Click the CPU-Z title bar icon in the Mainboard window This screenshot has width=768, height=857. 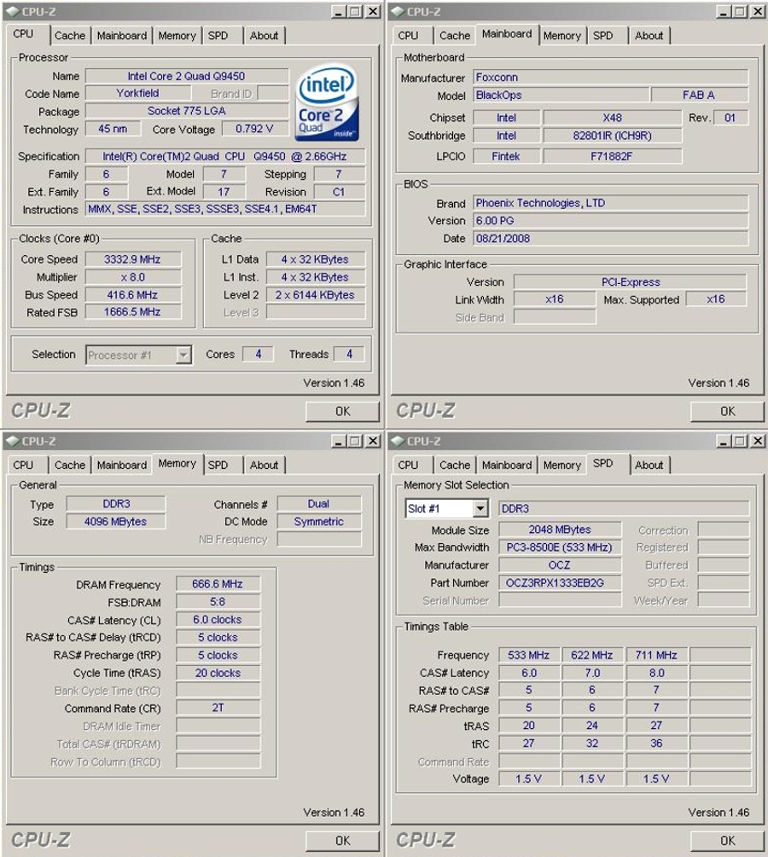coord(397,11)
